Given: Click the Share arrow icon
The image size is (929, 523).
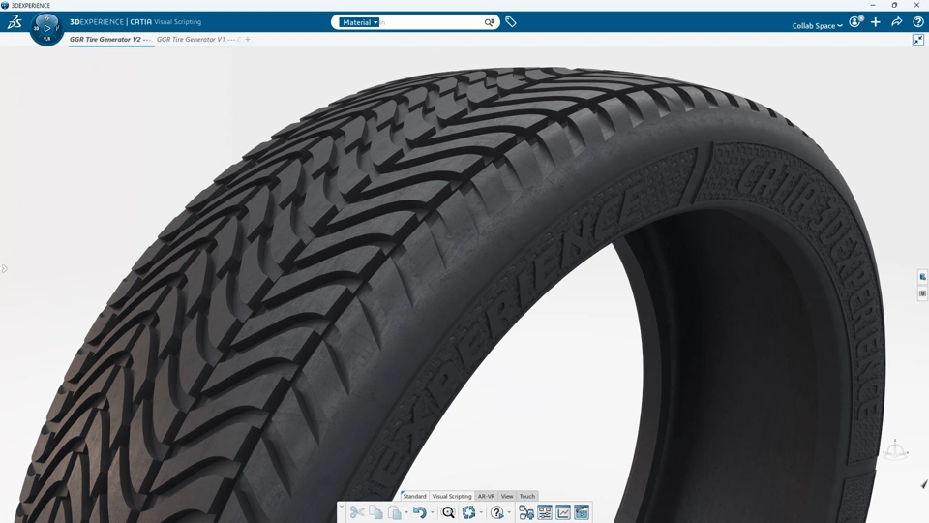Looking at the screenshot, I should 897,22.
